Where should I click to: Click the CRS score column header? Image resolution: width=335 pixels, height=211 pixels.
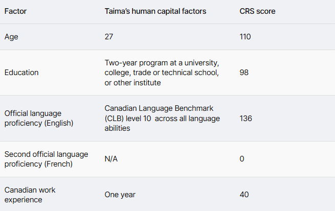[257, 11]
